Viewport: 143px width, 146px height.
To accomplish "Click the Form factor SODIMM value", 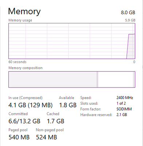I will pos(124,109).
